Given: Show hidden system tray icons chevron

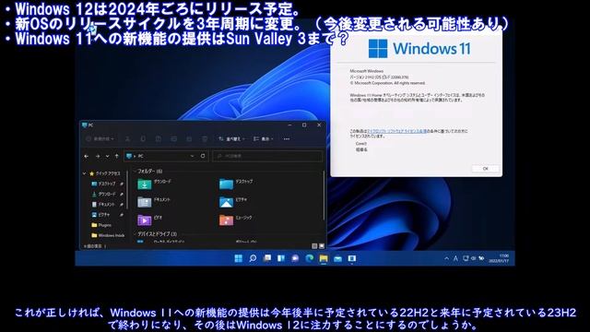Looking at the screenshot, I should click(x=446, y=258).
